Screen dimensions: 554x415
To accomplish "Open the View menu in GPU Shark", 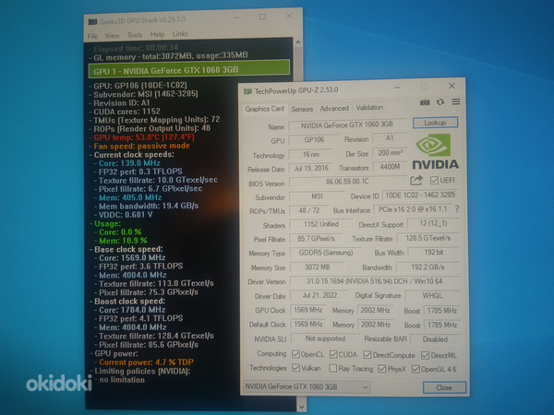I will point(112,36).
